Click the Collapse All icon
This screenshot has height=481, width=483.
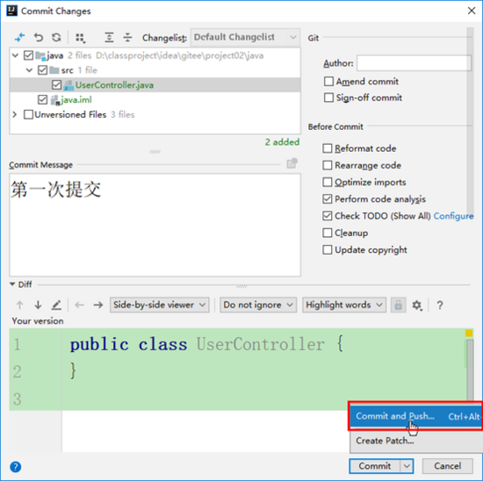tap(127, 38)
